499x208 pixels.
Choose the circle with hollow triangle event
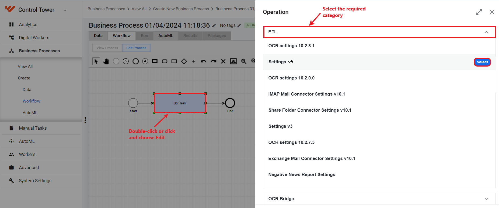(x=126, y=61)
